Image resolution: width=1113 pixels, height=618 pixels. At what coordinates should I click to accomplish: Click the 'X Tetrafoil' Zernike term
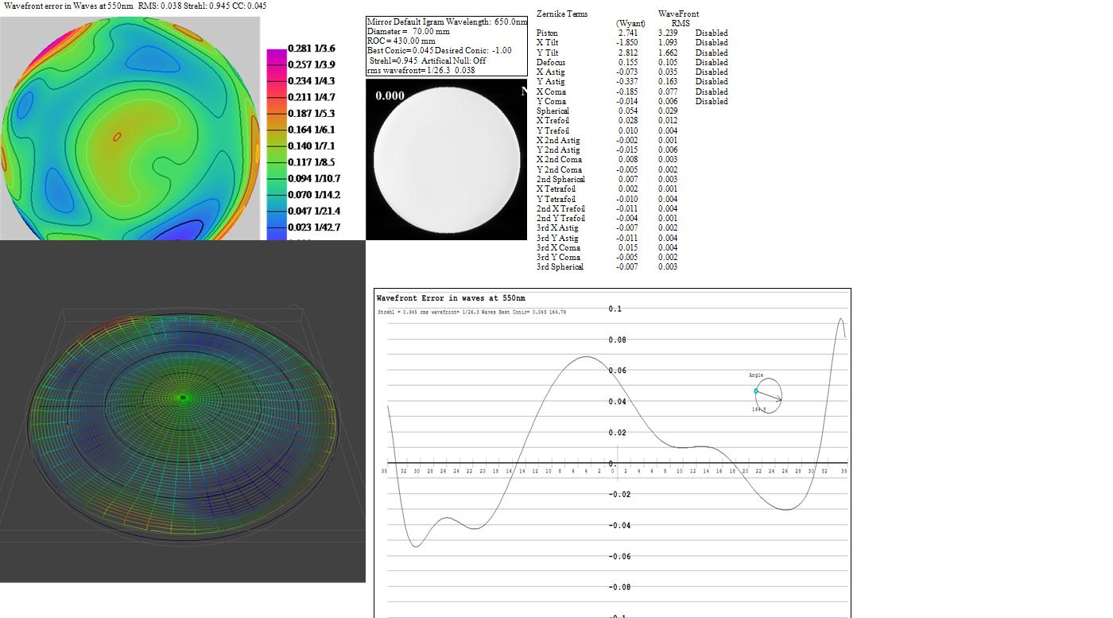tap(556, 189)
